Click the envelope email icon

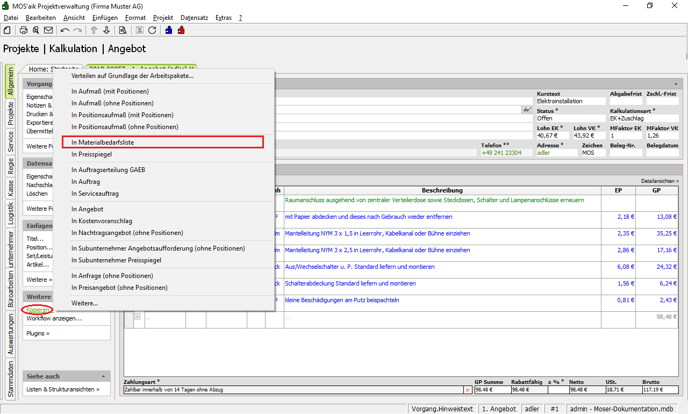(x=48, y=30)
